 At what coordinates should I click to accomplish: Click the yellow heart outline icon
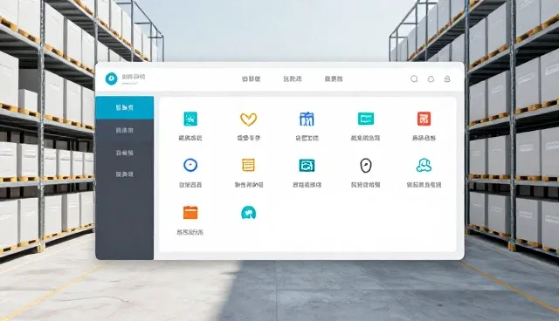tap(248, 120)
